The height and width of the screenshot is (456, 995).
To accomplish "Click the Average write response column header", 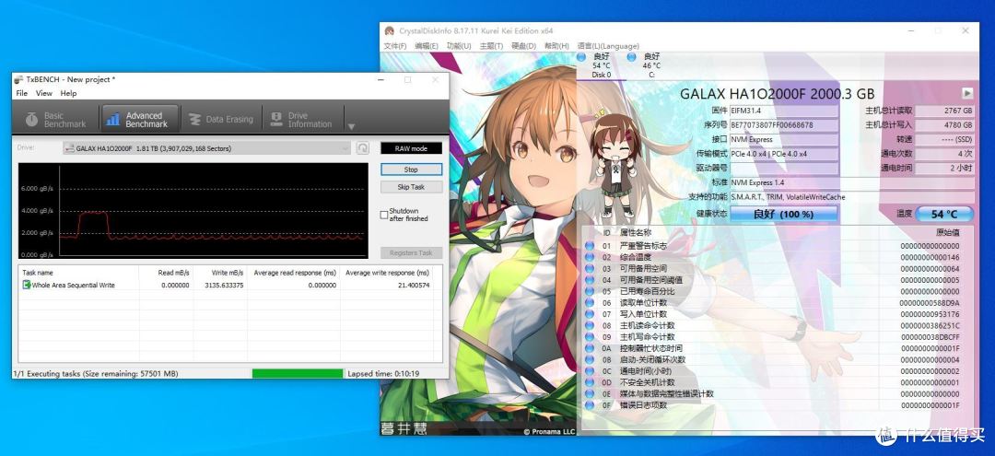I will 386,273.
